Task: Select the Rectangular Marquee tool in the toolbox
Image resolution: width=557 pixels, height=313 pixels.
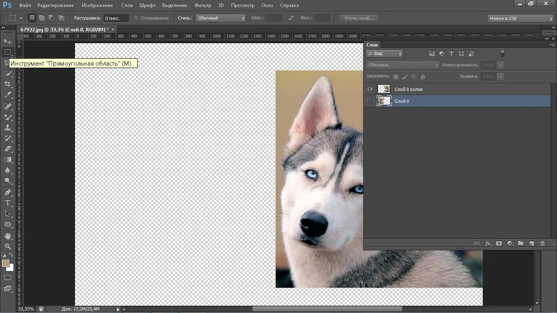Action: [x=8, y=52]
